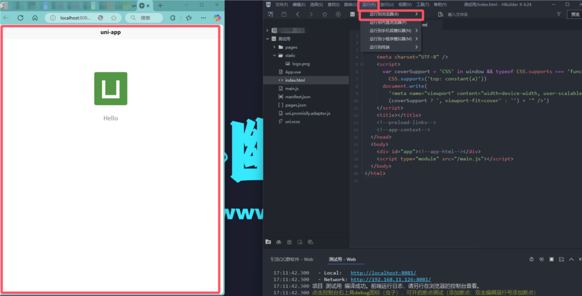Open the 帮助(Y) menu

tap(440, 5)
